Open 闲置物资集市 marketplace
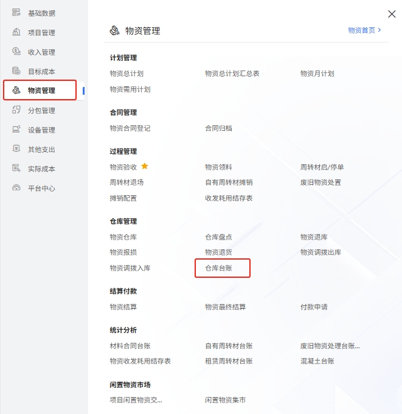402x414 pixels. pyautogui.click(x=225, y=400)
